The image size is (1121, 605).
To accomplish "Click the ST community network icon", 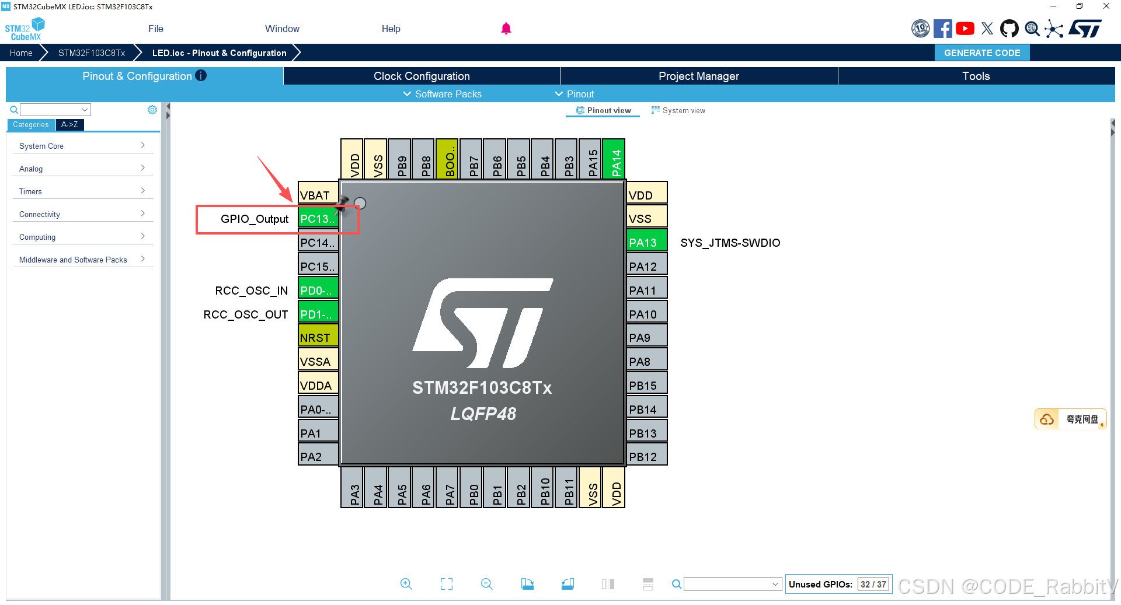I will [1054, 29].
